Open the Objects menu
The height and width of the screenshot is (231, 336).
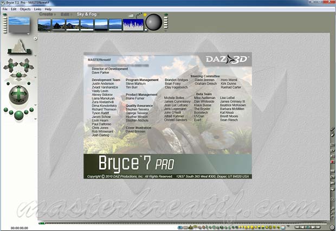(25, 9)
